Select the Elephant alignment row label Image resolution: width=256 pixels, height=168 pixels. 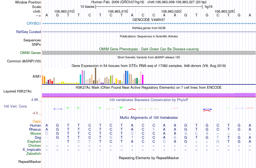(x=34, y=141)
